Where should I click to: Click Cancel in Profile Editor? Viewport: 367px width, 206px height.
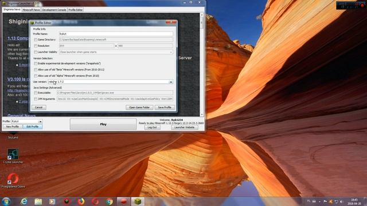[x=38, y=108]
